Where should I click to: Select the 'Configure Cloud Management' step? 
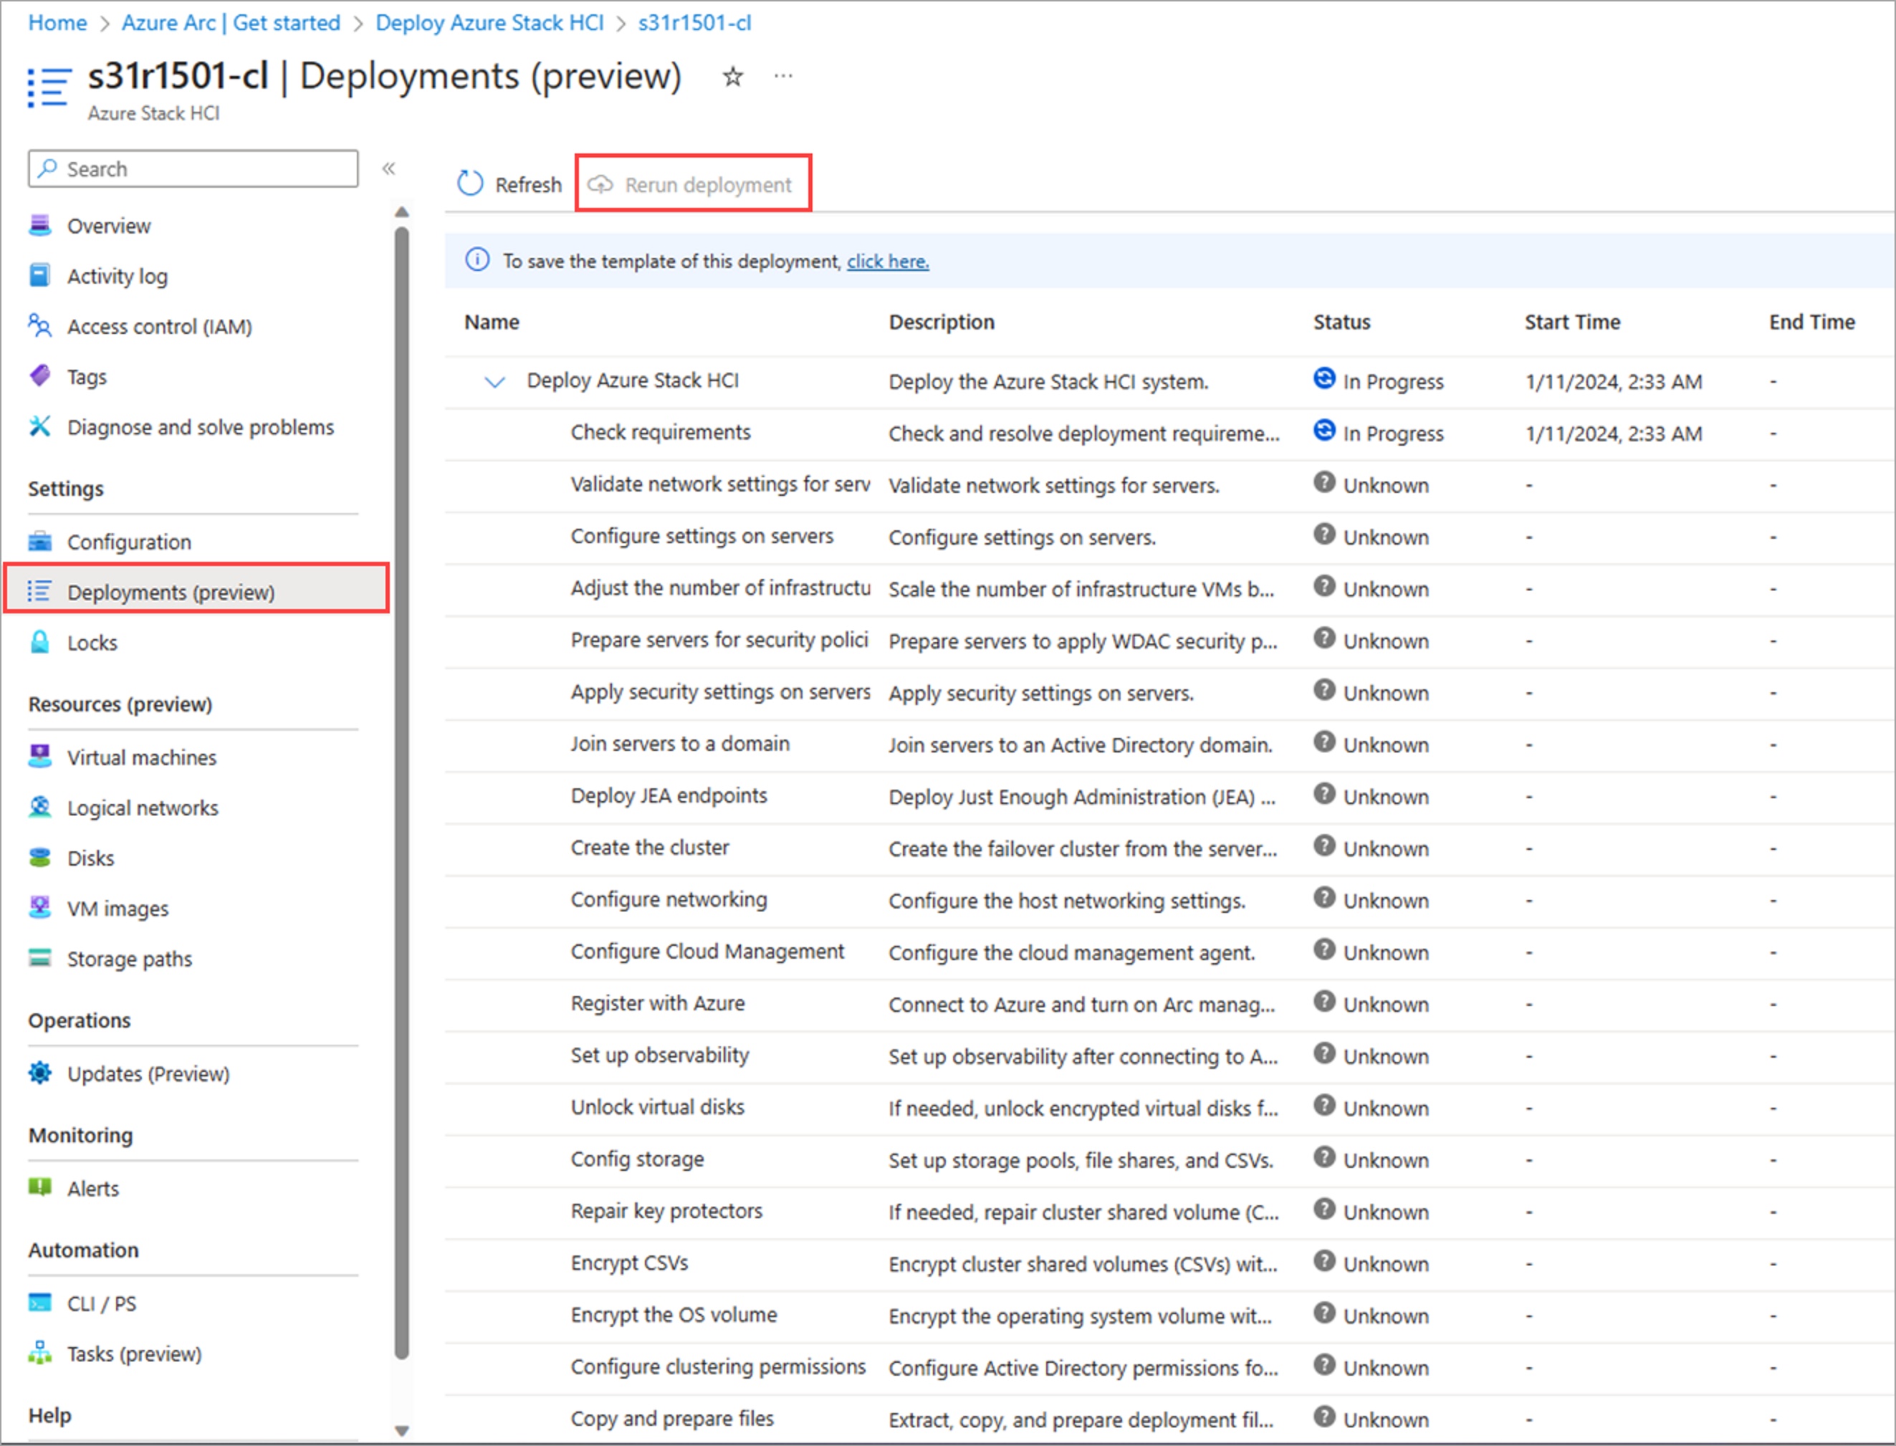point(707,951)
